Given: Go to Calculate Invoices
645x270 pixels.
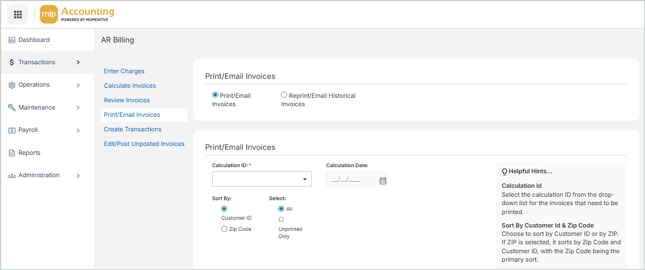Looking at the screenshot, I should (130, 86).
